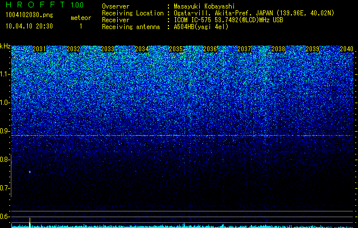
Task: Click the Ovserver label
Action: coord(116,6)
